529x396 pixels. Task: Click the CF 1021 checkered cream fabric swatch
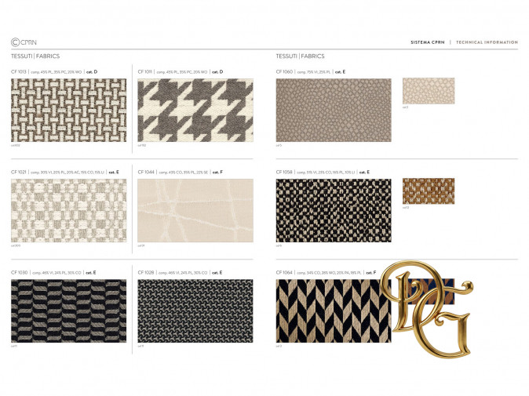68,210
